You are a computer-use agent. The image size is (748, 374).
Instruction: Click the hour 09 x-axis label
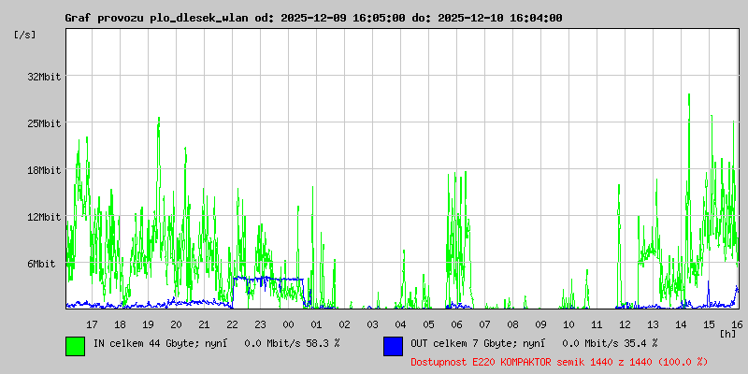click(541, 324)
